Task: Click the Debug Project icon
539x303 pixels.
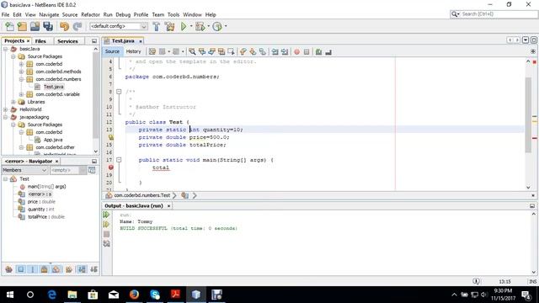Action: click(200, 26)
